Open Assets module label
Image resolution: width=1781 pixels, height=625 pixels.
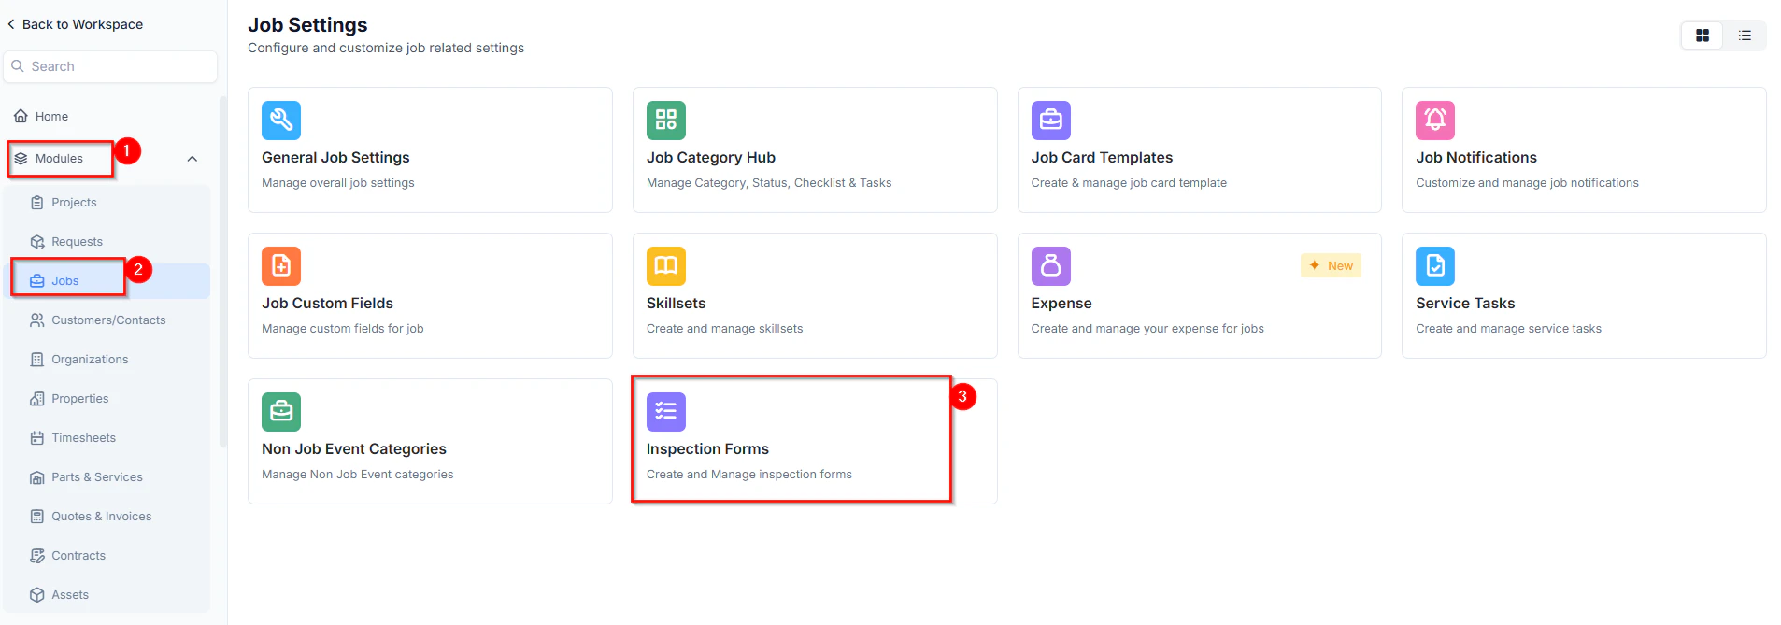point(70,595)
